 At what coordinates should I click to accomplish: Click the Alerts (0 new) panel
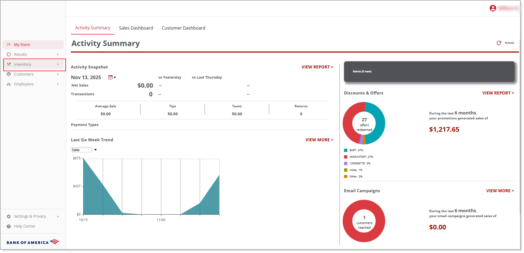point(429,71)
